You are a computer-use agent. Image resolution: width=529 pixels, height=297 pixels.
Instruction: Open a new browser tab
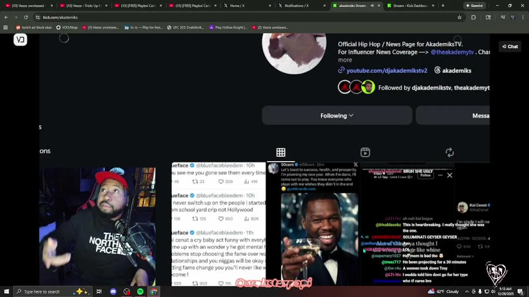click(443, 6)
